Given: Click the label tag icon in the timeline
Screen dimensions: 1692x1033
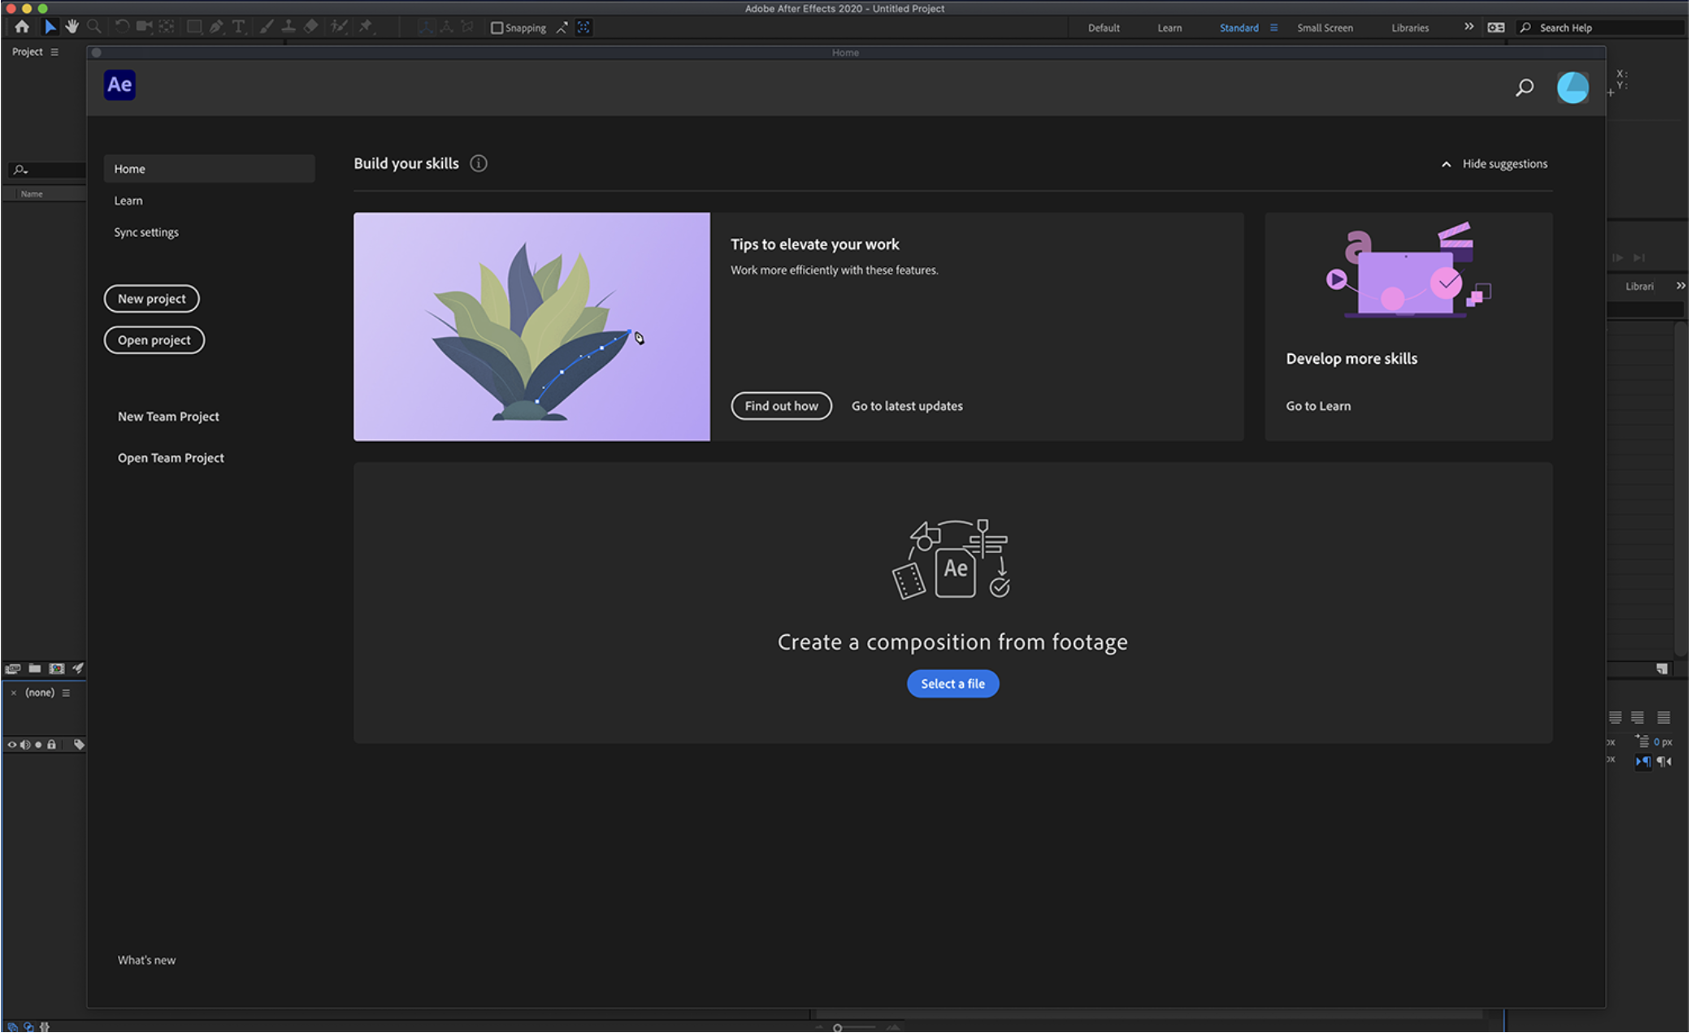Looking at the screenshot, I should tap(79, 745).
